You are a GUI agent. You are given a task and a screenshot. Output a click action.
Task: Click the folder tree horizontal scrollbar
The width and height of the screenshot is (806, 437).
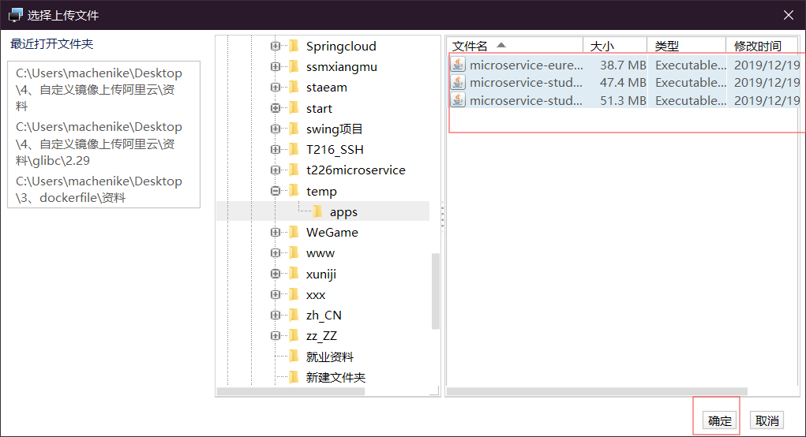[x=291, y=391]
